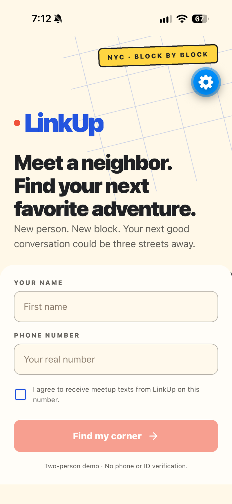Tap the NYC · Block by Block badge
Viewport: 232px width, 504px height.
[158, 56]
